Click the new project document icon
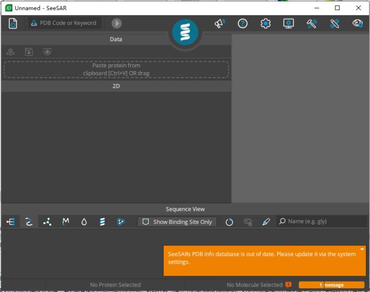 (x=13, y=23)
